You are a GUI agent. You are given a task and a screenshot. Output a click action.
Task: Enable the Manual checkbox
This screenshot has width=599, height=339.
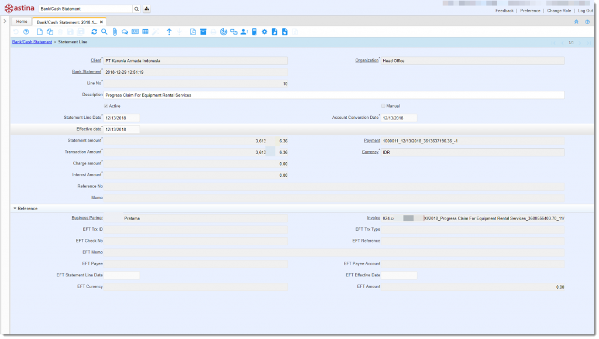[383, 106]
